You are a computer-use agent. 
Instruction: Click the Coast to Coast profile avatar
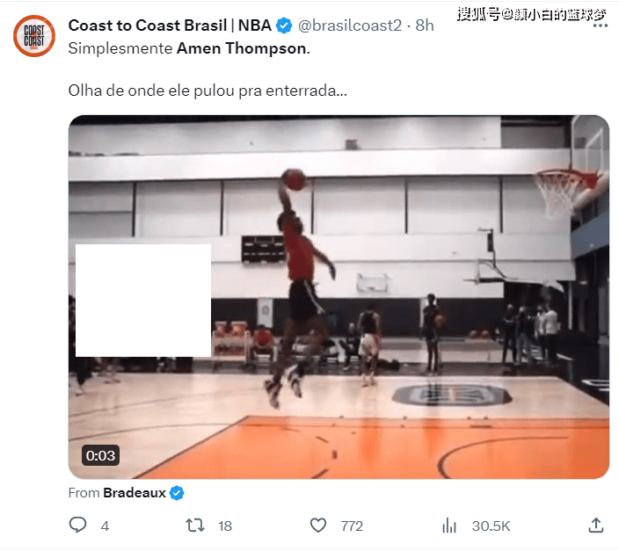coord(34,36)
